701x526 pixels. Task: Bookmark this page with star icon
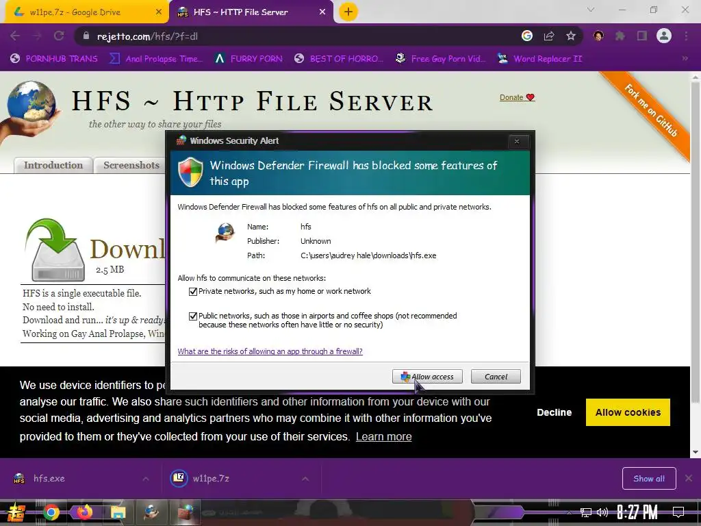[571, 36]
